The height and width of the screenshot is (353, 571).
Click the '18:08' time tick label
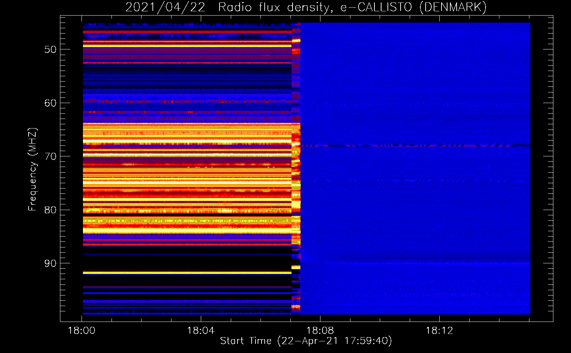320,331
